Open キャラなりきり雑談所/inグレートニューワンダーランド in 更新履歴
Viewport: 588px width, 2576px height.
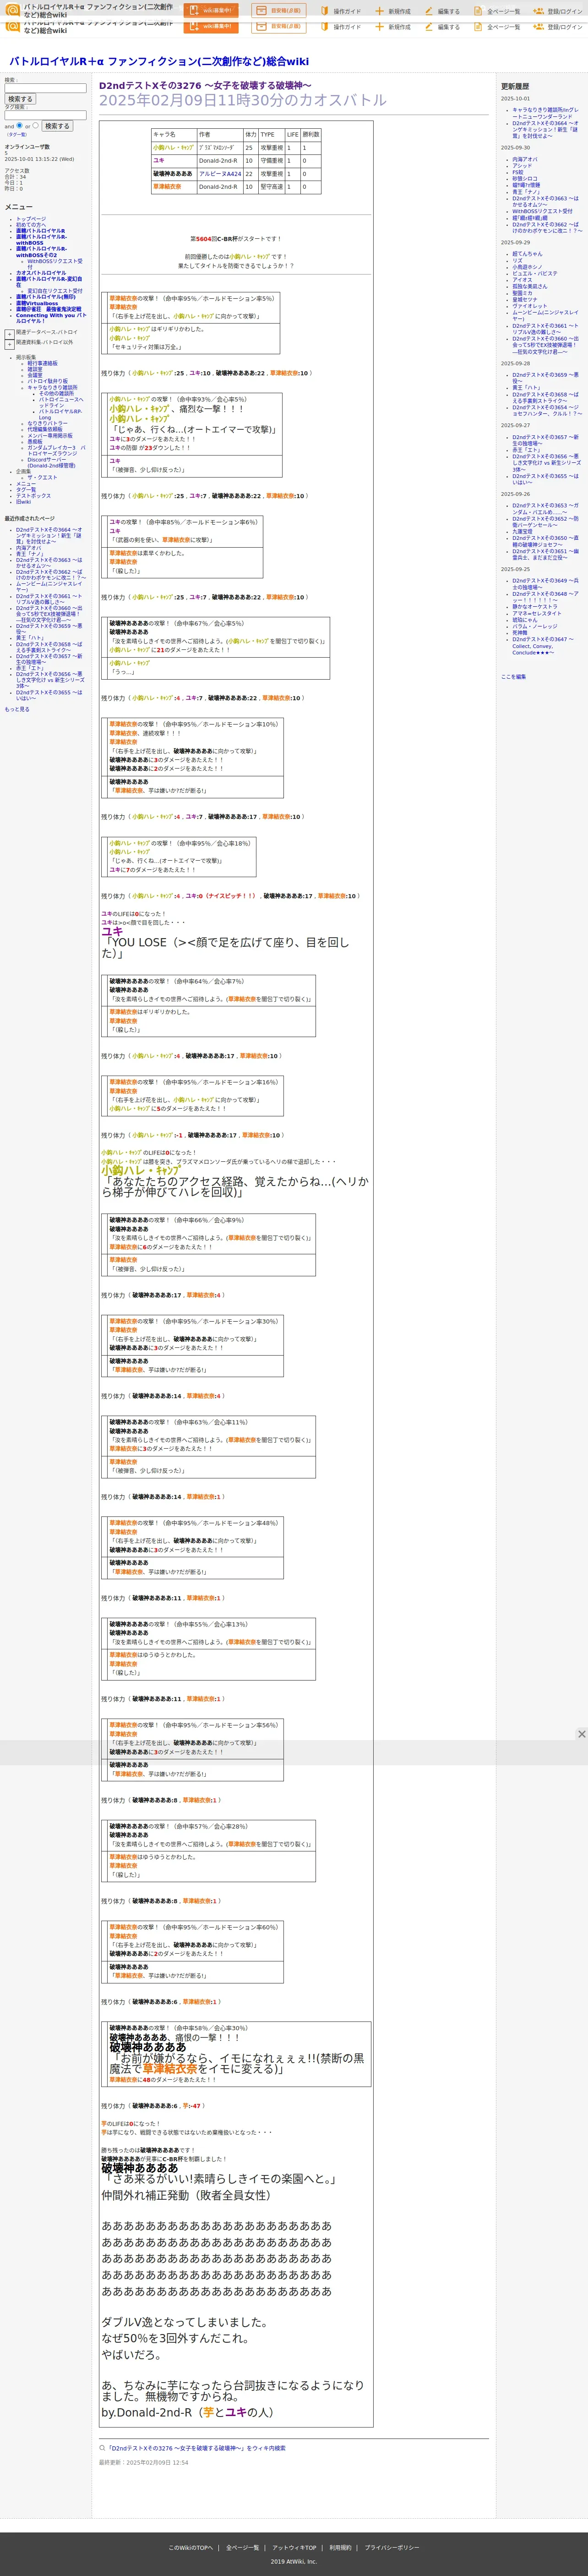coord(545,113)
